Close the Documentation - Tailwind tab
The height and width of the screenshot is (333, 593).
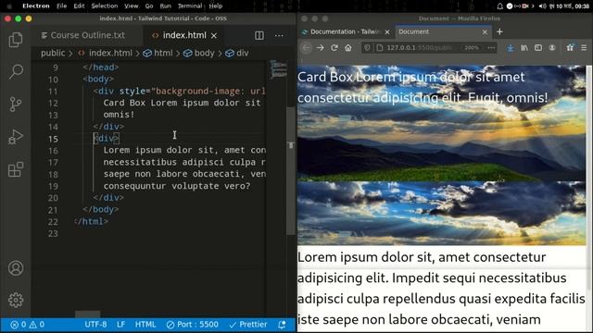pos(387,32)
